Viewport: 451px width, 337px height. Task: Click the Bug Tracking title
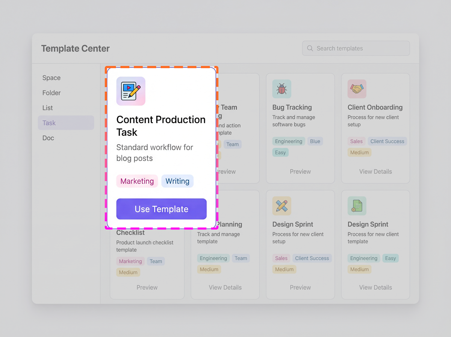(292, 107)
